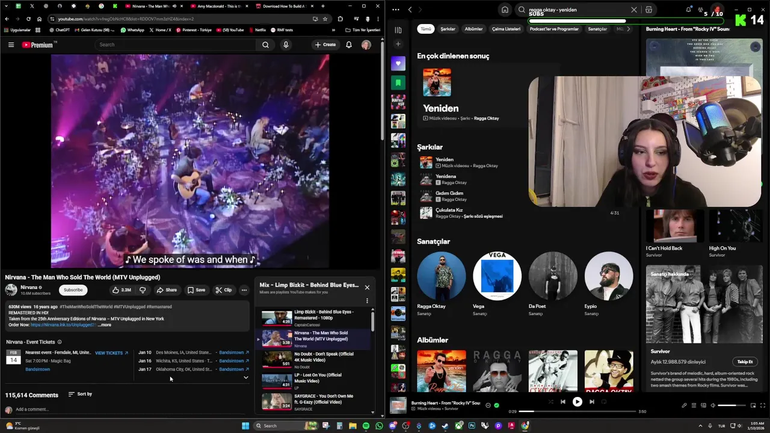Expand the event tickets list chevron

(245, 378)
